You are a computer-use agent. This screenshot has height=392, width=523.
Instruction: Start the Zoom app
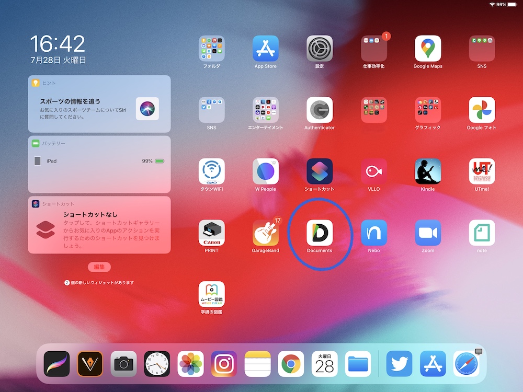[x=428, y=233]
